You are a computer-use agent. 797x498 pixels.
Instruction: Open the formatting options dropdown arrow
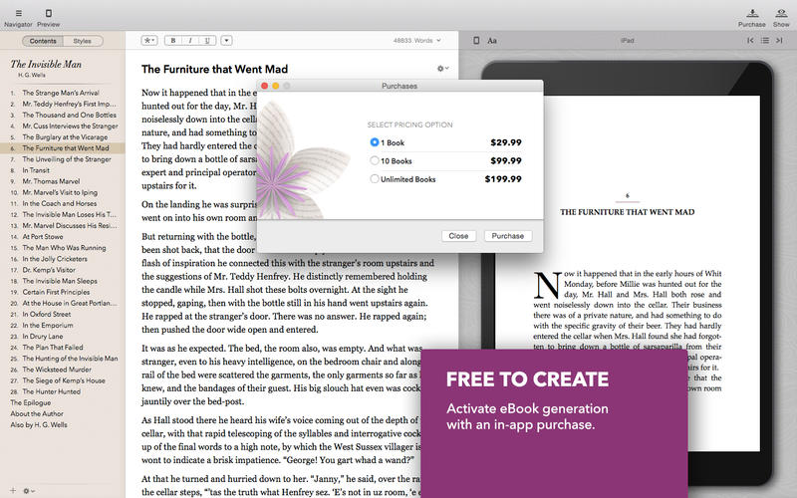coord(227,40)
